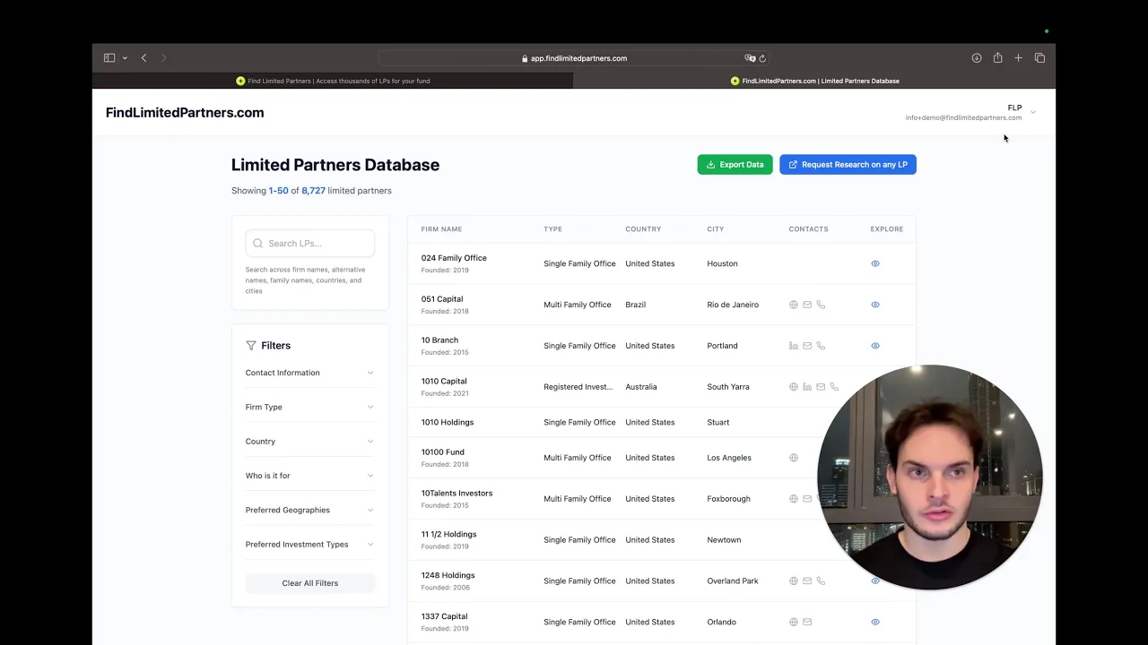The height and width of the screenshot is (645, 1148).
Task: Open the 10Talents Investors website globe icon
Action: pos(794,499)
